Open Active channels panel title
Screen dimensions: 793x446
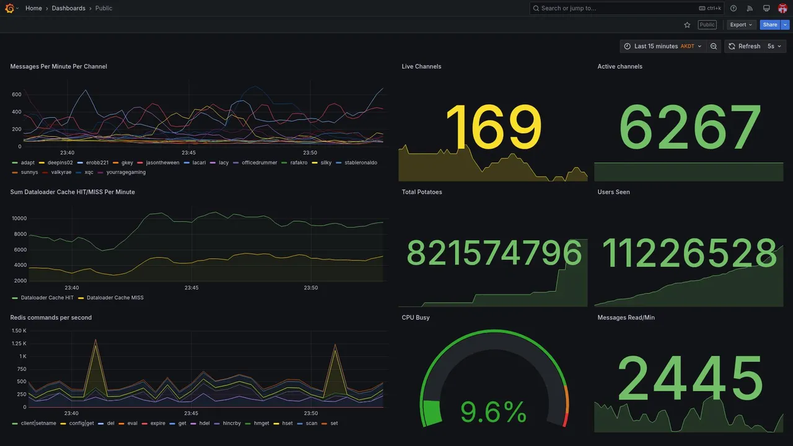620,66
